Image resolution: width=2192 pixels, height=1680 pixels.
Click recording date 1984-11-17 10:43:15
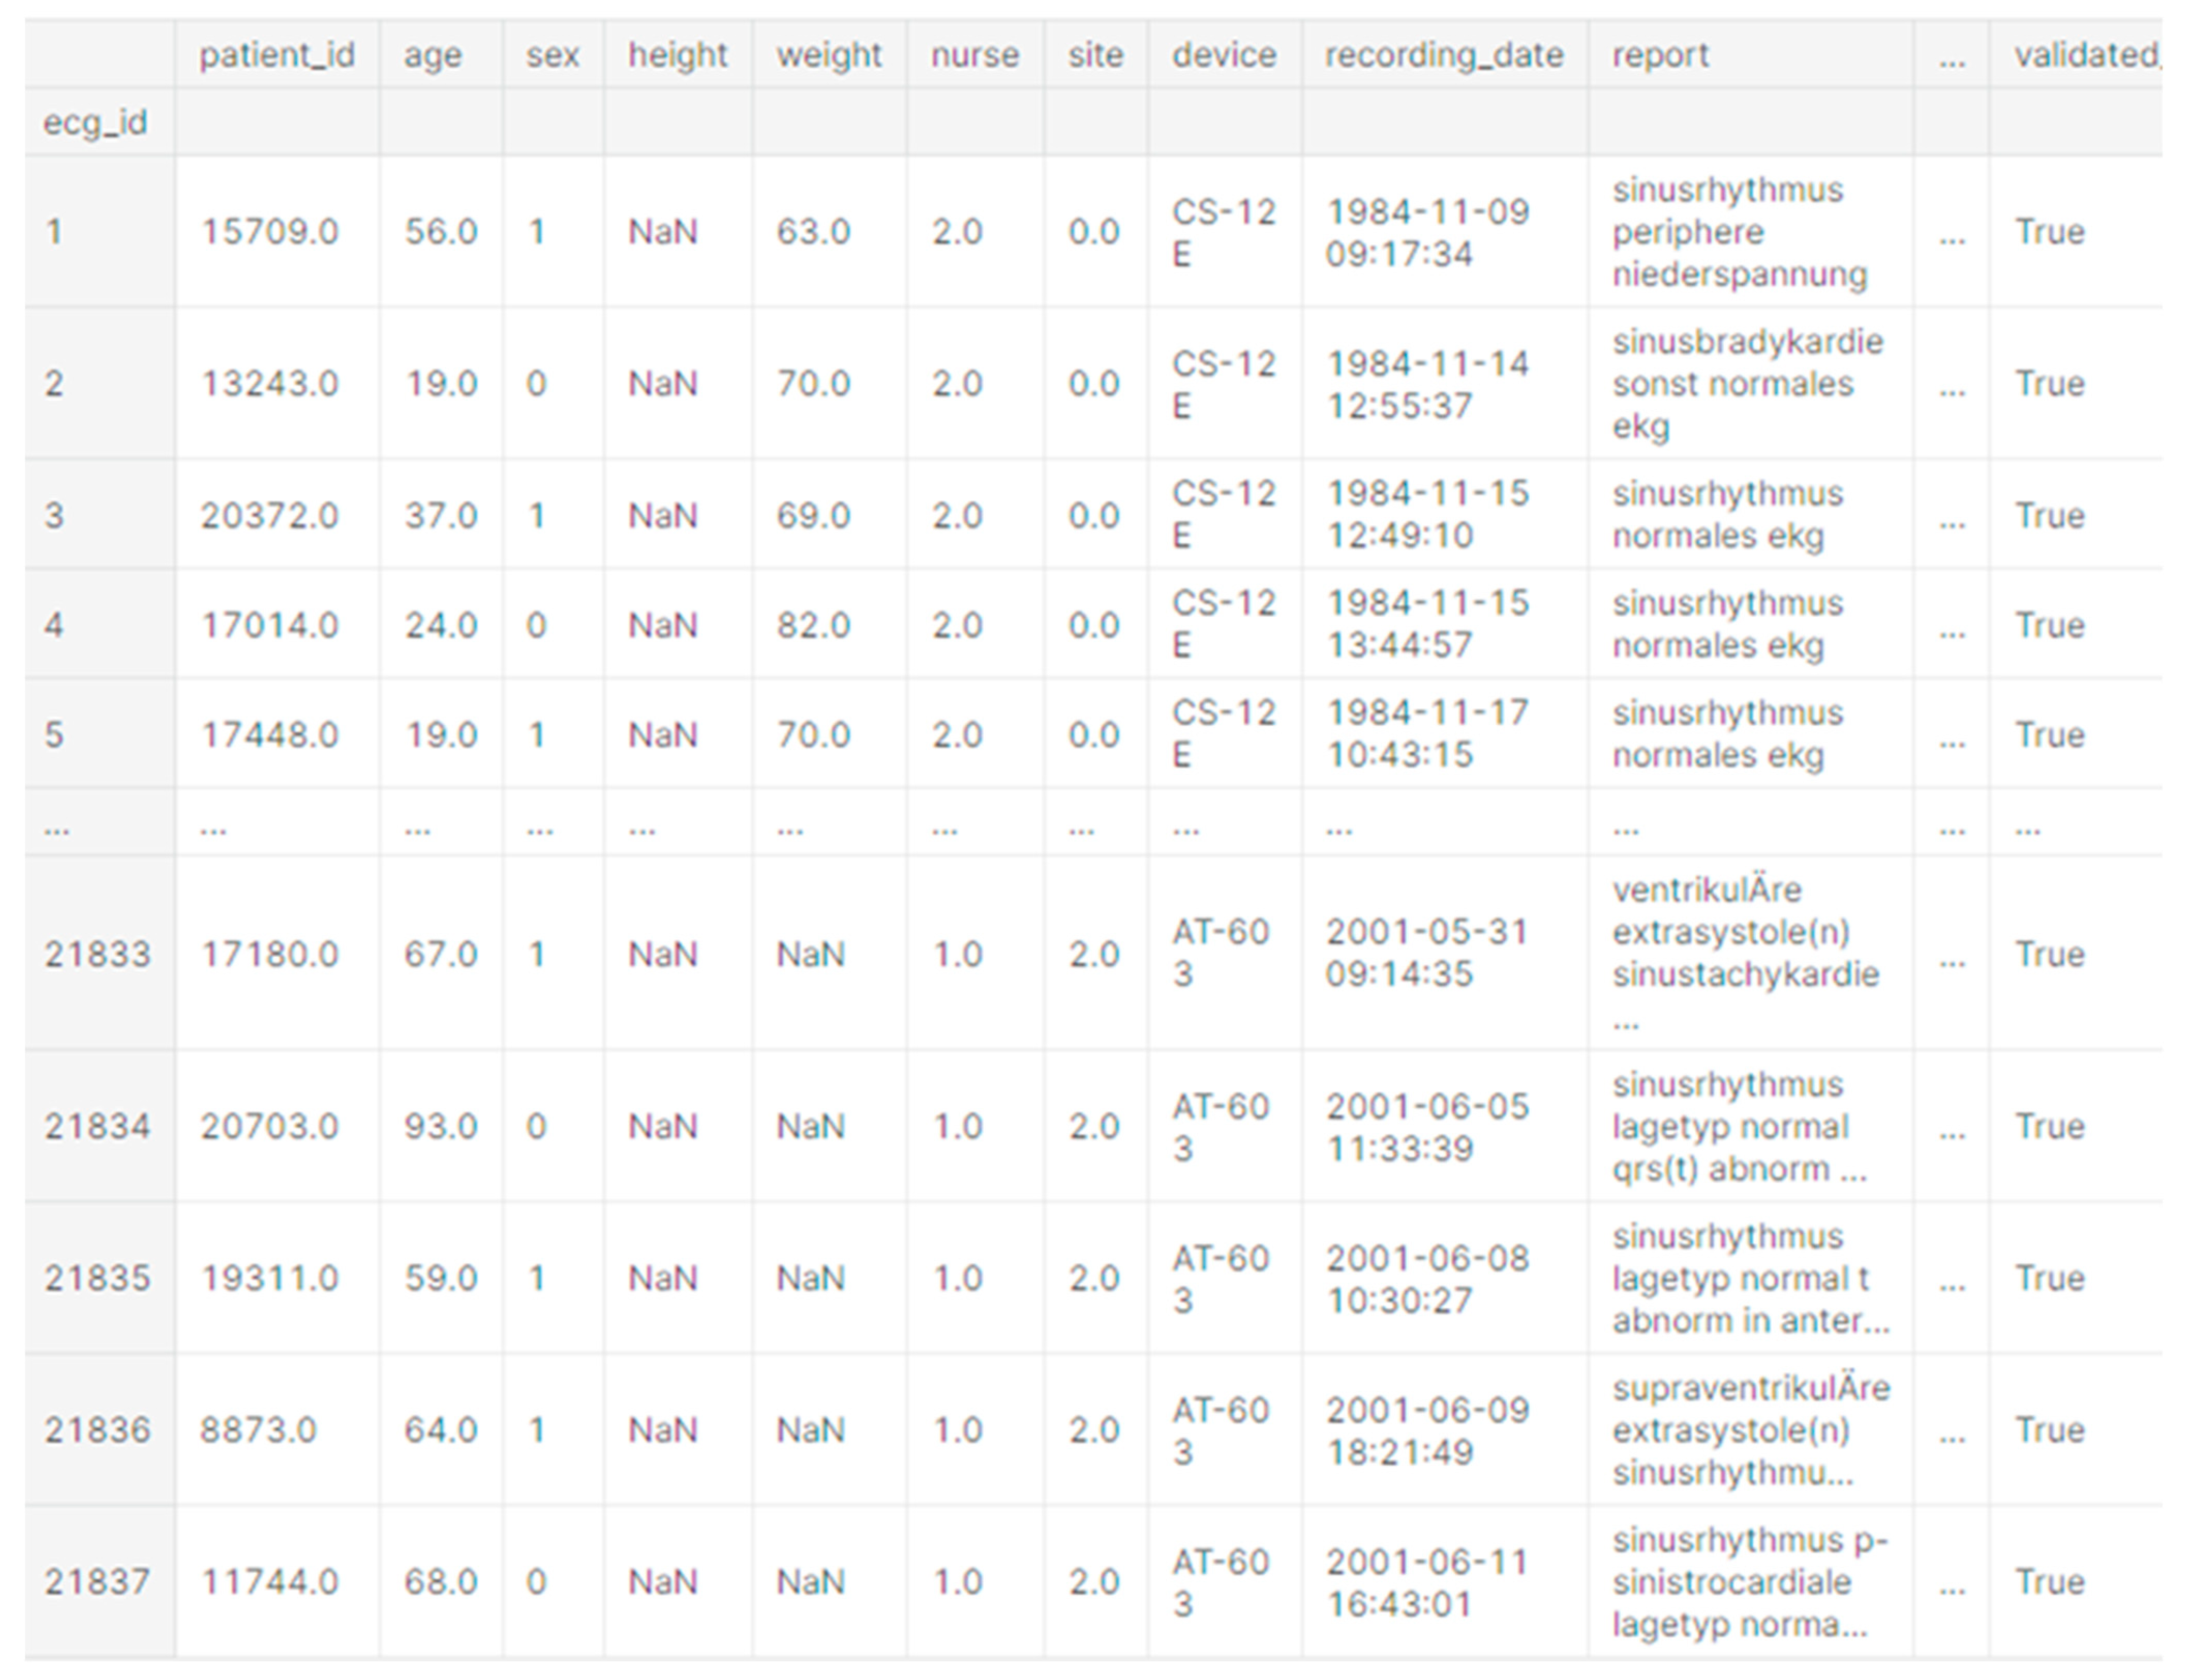[x=1428, y=734]
